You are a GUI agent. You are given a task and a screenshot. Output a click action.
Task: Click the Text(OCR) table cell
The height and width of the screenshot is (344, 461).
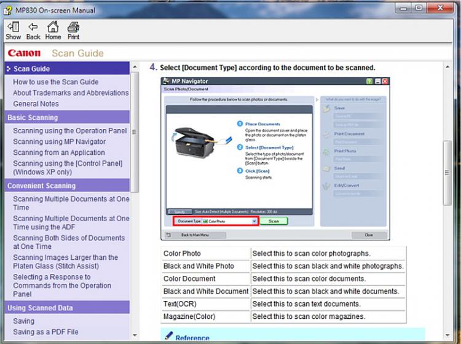tap(206, 304)
